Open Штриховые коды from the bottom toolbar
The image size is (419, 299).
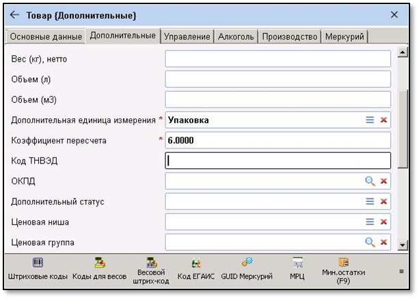click(x=38, y=270)
